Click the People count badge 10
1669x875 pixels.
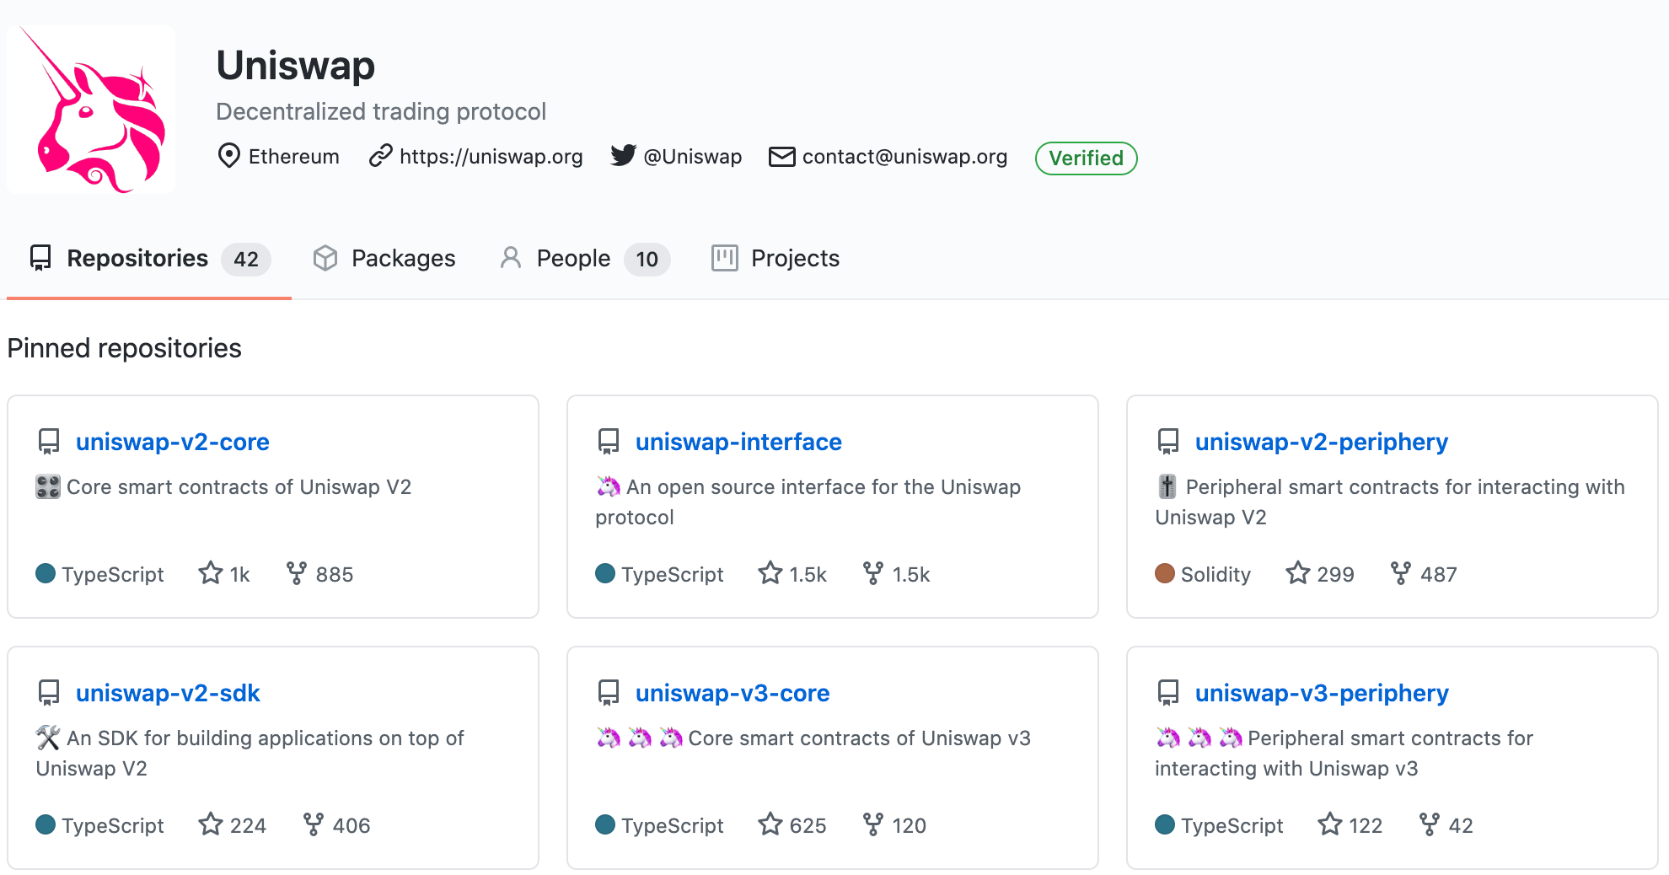647,259
